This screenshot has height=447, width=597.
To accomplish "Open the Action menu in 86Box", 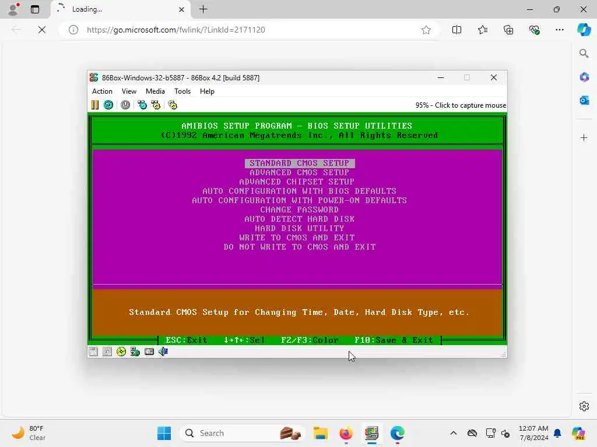I will (102, 91).
